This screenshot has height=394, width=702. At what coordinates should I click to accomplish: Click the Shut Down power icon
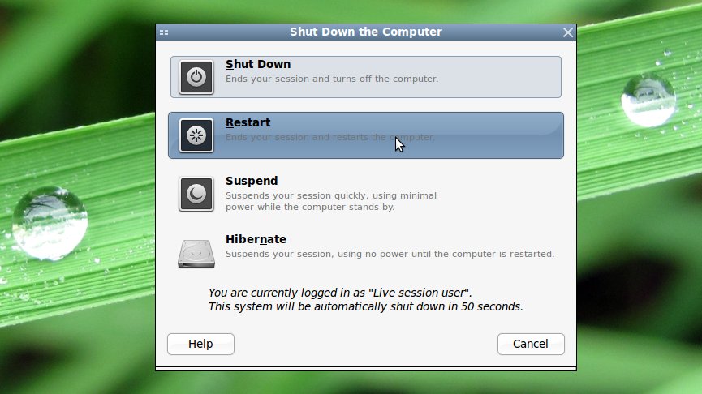point(196,77)
